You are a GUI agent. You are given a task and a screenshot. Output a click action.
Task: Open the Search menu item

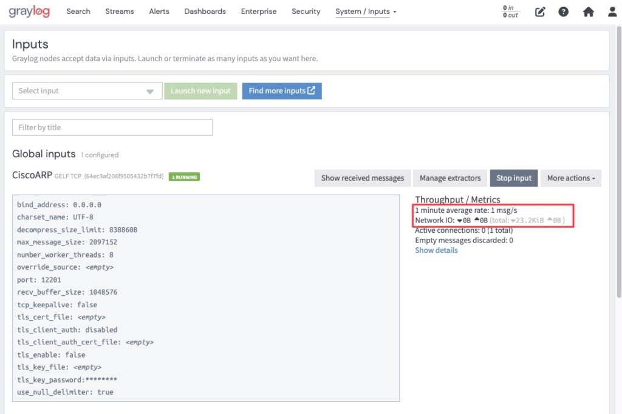coord(78,12)
